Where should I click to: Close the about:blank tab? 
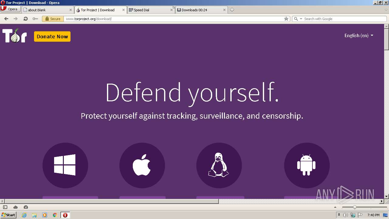tap(71, 10)
